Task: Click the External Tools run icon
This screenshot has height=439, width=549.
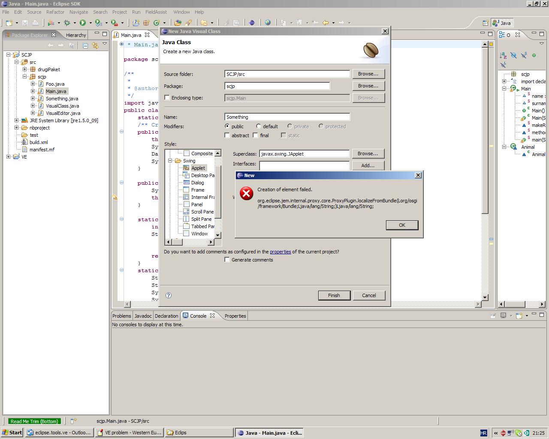Action: [x=115, y=23]
